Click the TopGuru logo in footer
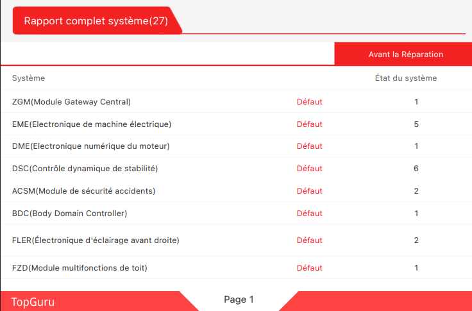This screenshot has height=311, width=472. (33, 301)
